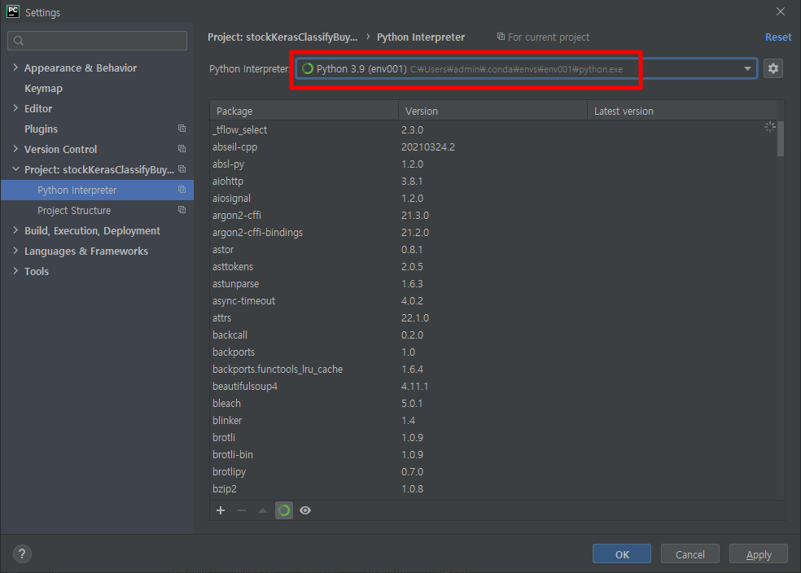The image size is (801, 573).
Task: Click the install package plus icon
Action: click(221, 510)
